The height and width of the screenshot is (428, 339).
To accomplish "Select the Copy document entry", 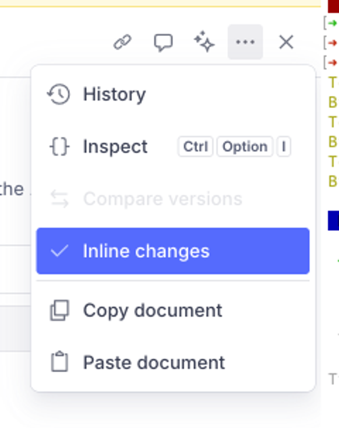I will [151, 310].
